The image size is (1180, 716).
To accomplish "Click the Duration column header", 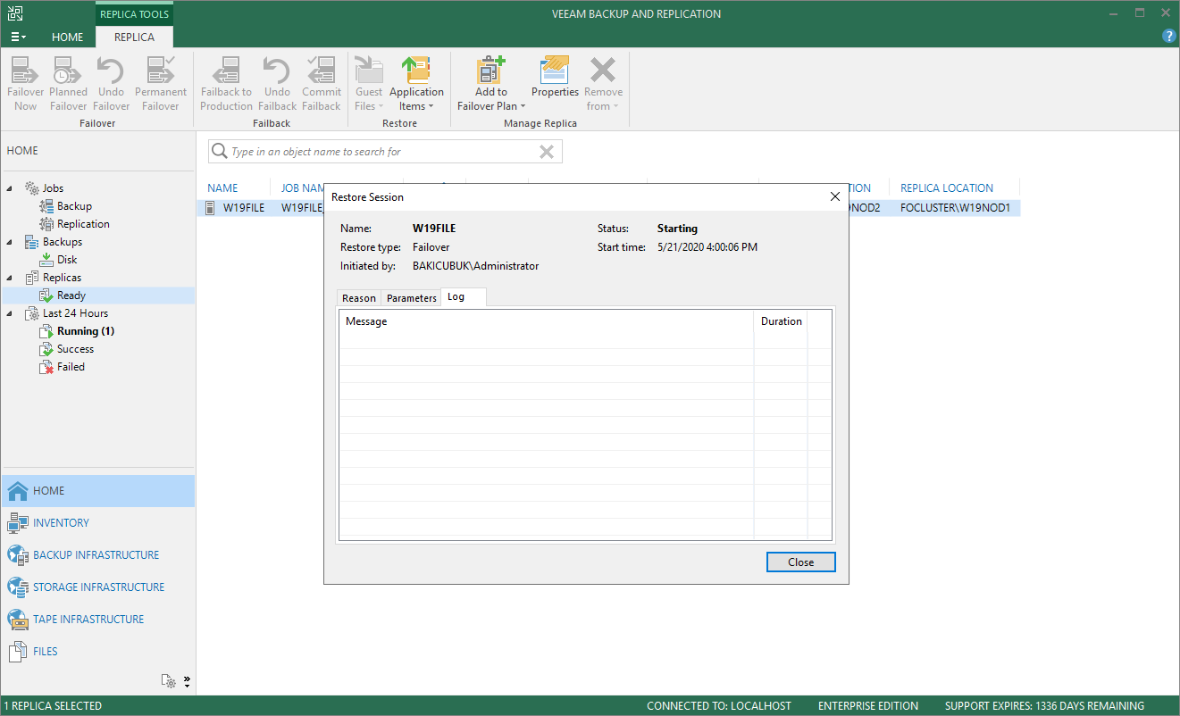I will coord(782,321).
